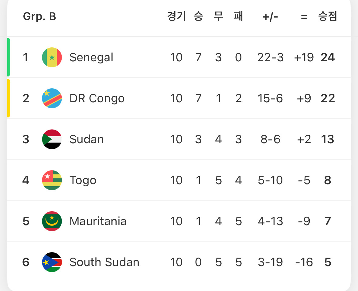358x291 pixels.
Task: Click the DR Congo flag icon
Action: coord(52,98)
